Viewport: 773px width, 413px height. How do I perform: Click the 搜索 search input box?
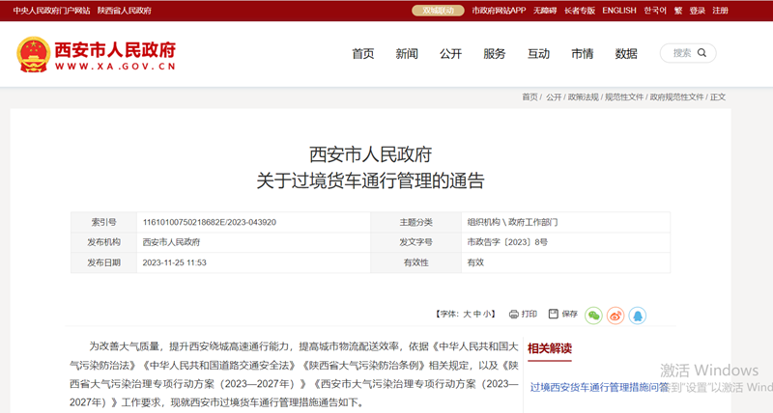(681, 53)
